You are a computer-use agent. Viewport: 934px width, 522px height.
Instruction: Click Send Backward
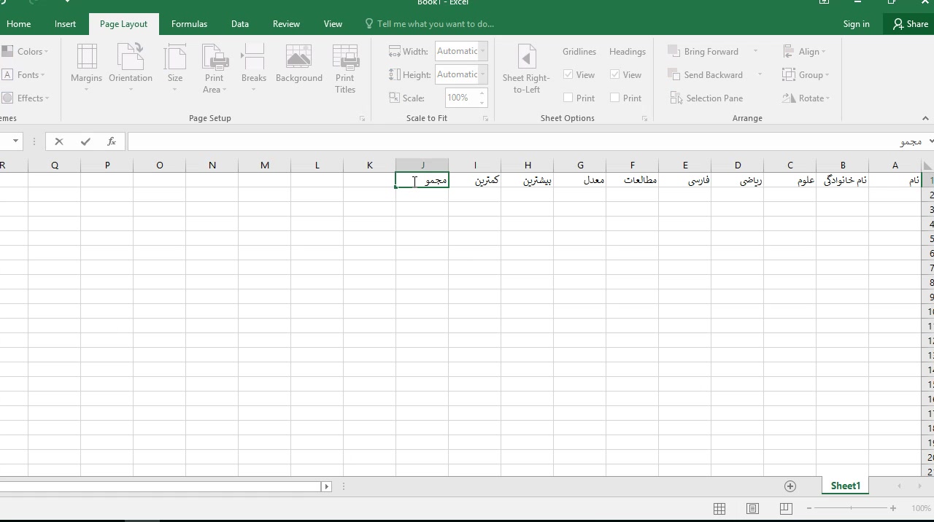[x=706, y=75]
